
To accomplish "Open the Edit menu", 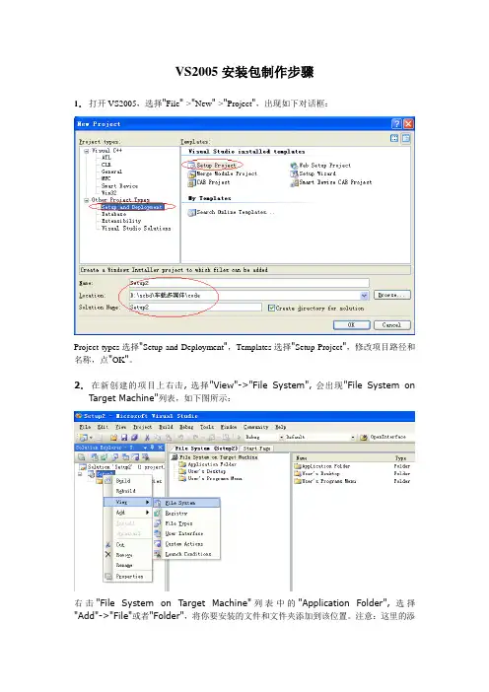I will [103, 427].
